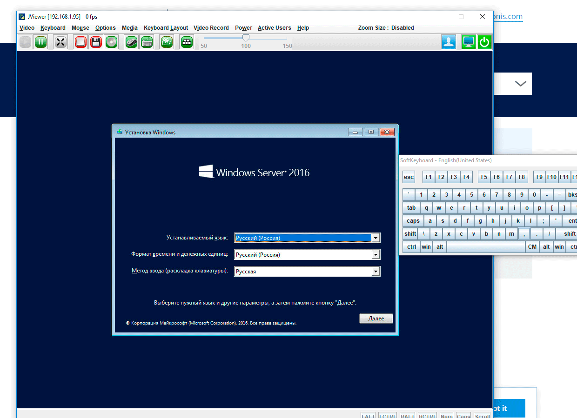Click the 50 mark on zoom slider
The width and height of the screenshot is (577, 418).
coord(204,46)
